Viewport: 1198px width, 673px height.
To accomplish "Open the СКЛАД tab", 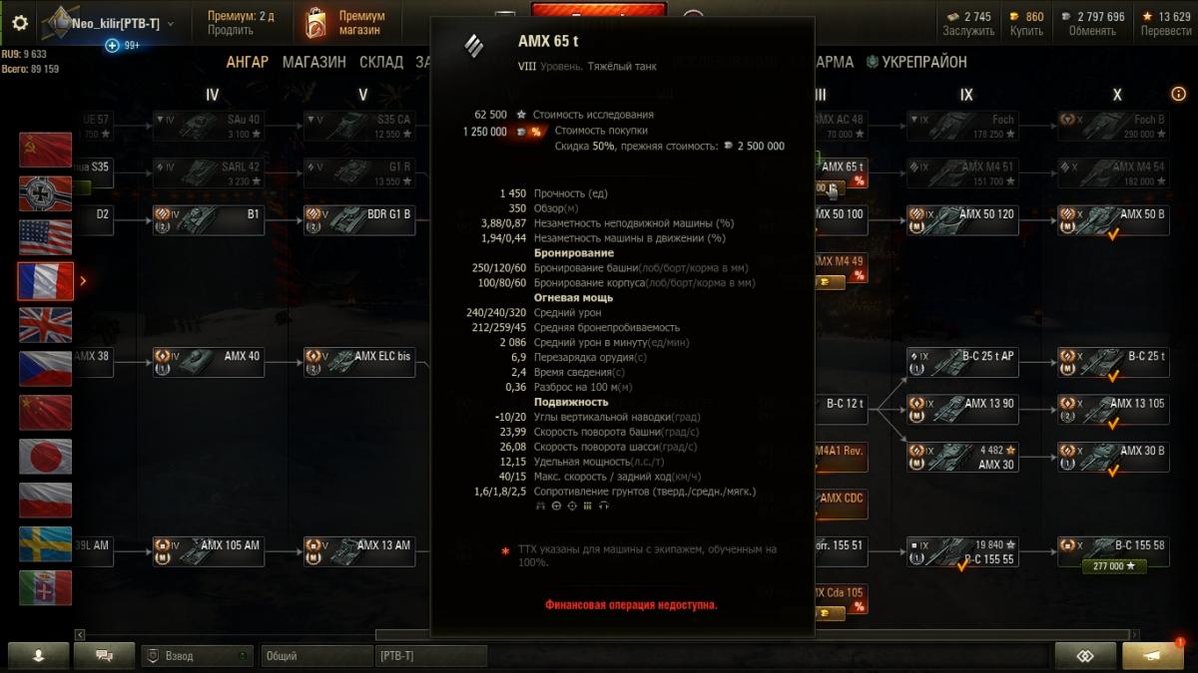I will [x=380, y=62].
